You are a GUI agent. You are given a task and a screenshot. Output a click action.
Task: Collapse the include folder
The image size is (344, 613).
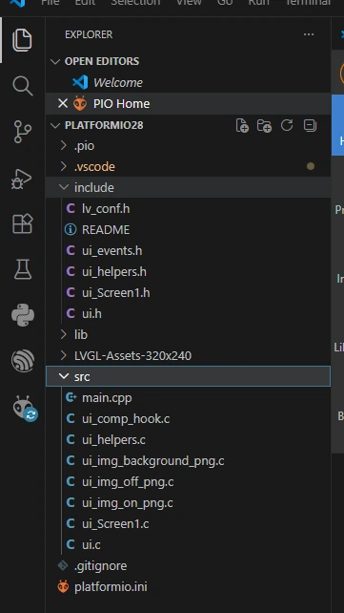pyautogui.click(x=63, y=187)
